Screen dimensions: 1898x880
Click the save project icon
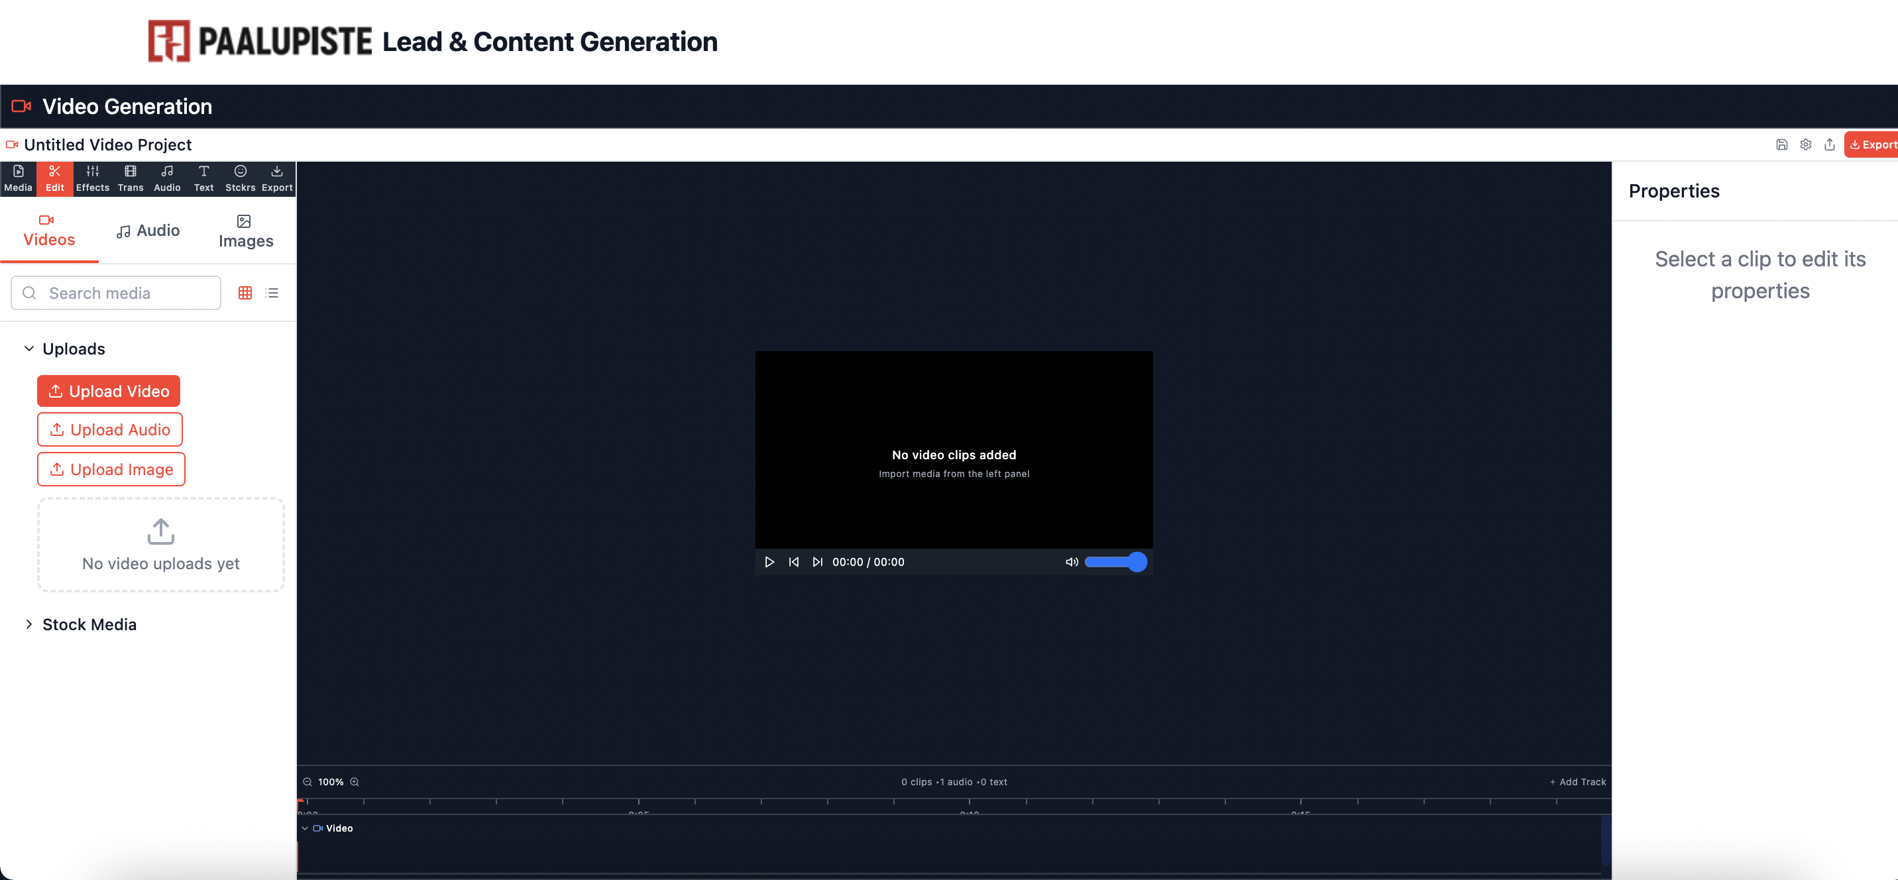[x=1781, y=145]
